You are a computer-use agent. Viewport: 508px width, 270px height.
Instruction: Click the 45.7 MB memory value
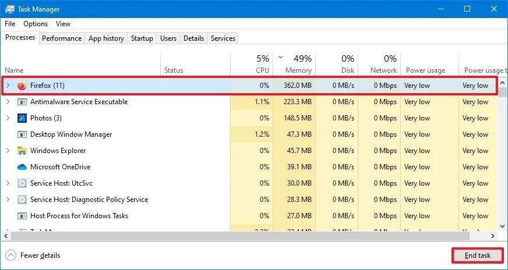pyautogui.click(x=299, y=151)
